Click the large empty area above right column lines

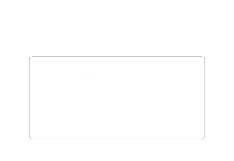click(160, 83)
